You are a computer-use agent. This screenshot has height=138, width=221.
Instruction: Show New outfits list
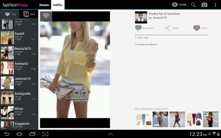pyautogui.click(x=29, y=14)
